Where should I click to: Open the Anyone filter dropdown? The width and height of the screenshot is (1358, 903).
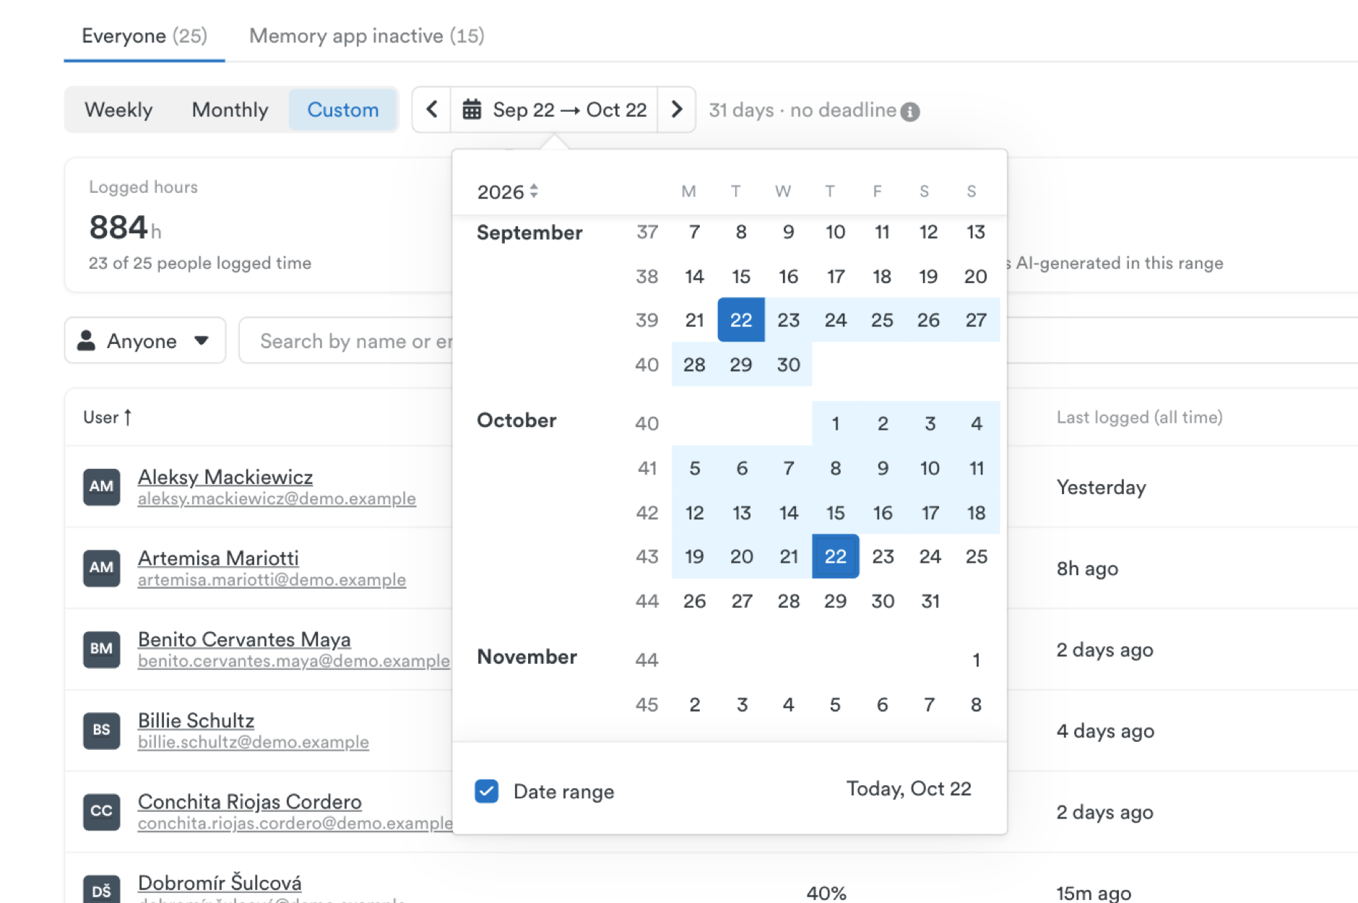[x=145, y=340]
